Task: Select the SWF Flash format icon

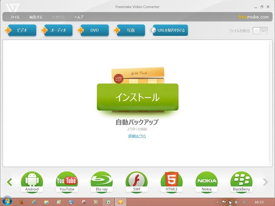Action: (137, 182)
